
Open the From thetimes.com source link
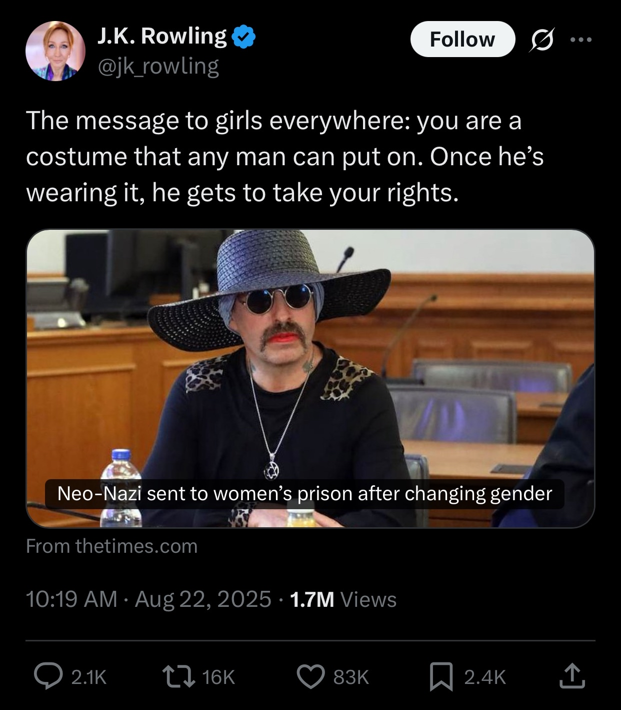coord(112,546)
